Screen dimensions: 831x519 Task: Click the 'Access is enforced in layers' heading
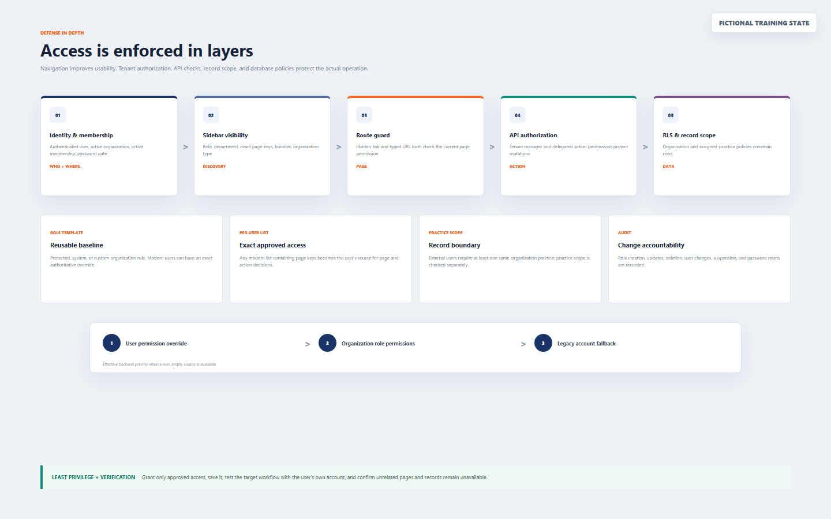[x=147, y=51]
